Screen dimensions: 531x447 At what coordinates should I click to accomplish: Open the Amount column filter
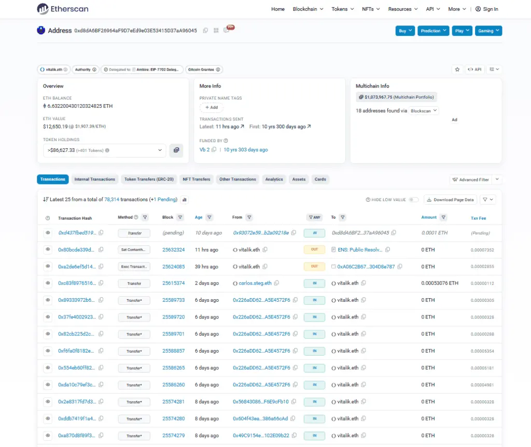point(443,217)
